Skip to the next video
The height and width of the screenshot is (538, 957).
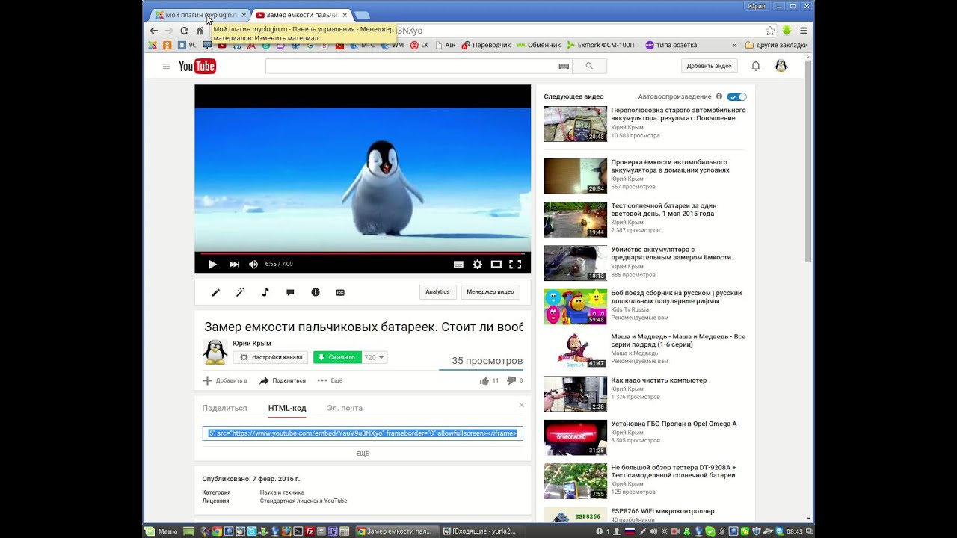[x=234, y=265]
